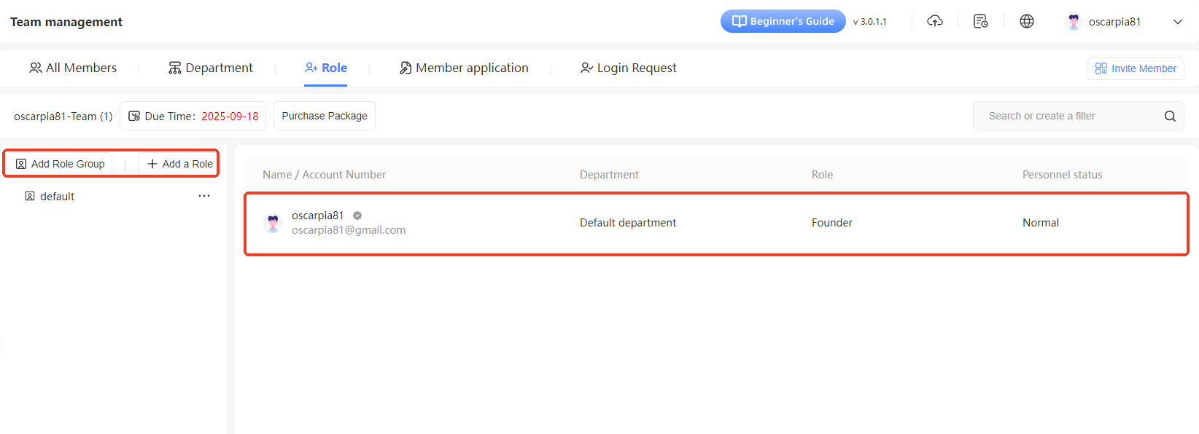The image size is (1199, 434).
Task: Open the All Members tab
Action: point(73,68)
